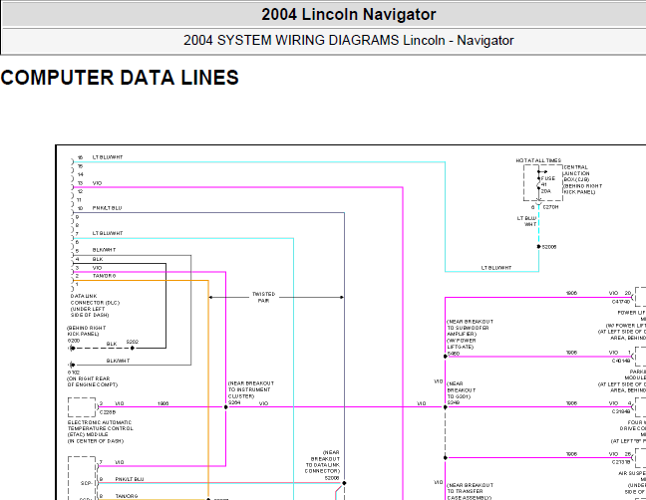Click the 'DATA LINK CONNECTOR (DLC)' label
This screenshot has width=646, height=500.
tap(95, 299)
